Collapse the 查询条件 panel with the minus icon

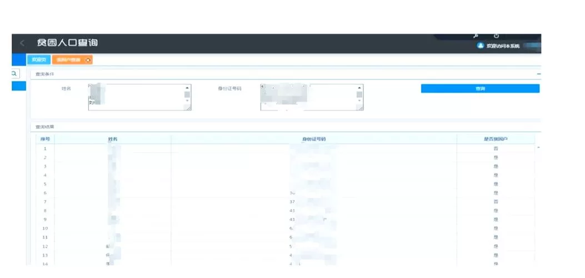(x=539, y=75)
